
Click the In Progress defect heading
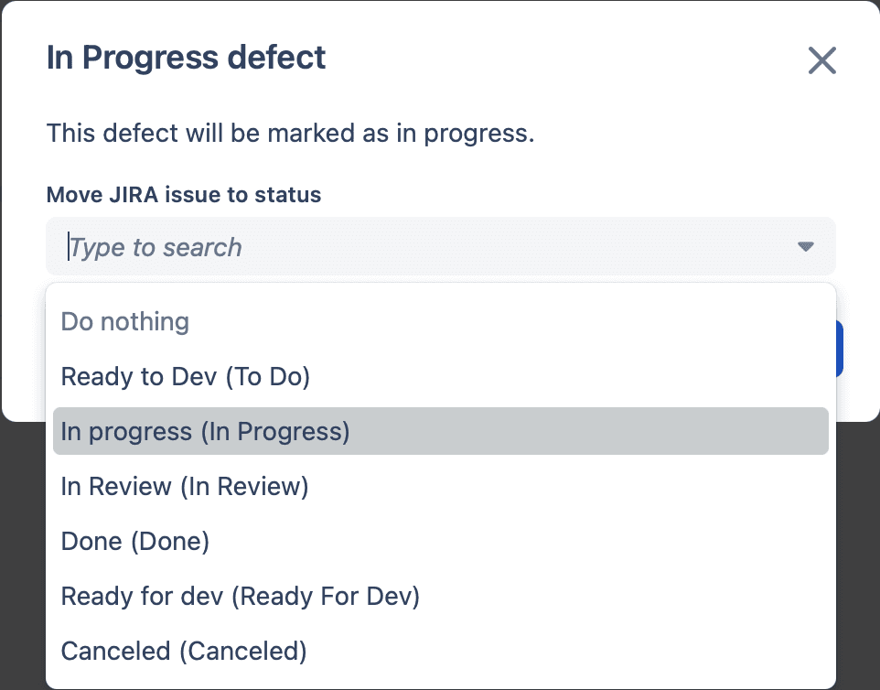(x=186, y=58)
